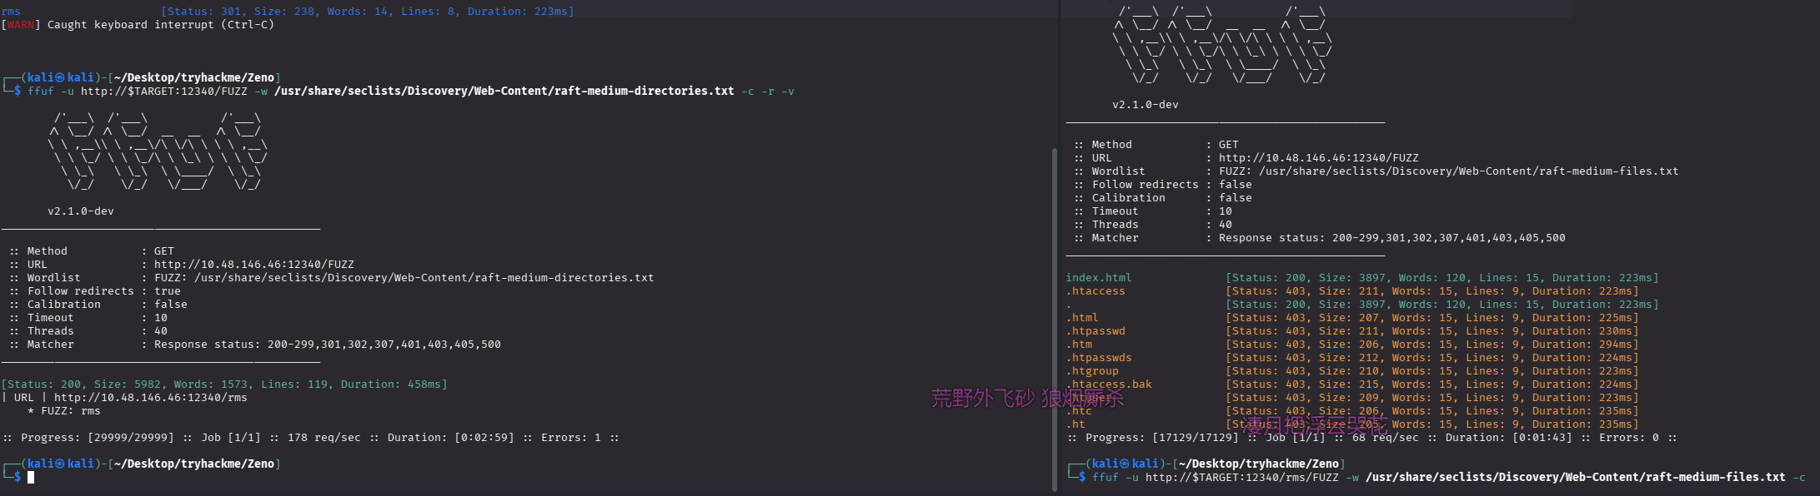Click the .htpasswd result line
The height and width of the screenshot is (496, 1820).
coord(1095,331)
